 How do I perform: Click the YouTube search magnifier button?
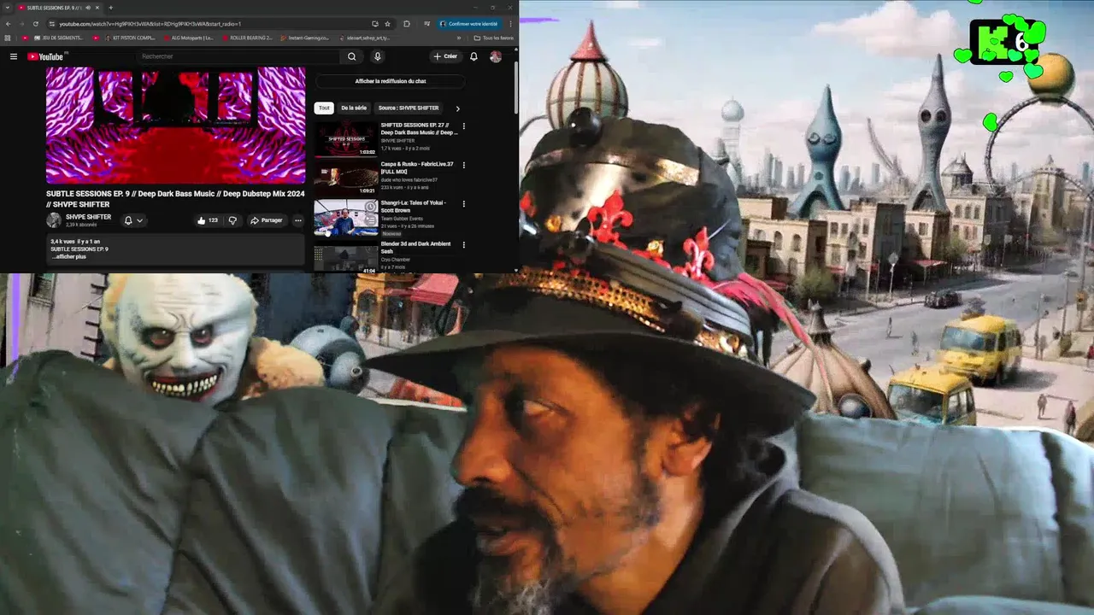click(351, 56)
